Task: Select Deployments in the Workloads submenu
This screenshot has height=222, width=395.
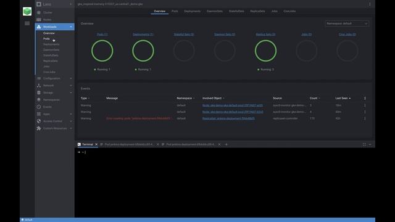Action: (51, 44)
